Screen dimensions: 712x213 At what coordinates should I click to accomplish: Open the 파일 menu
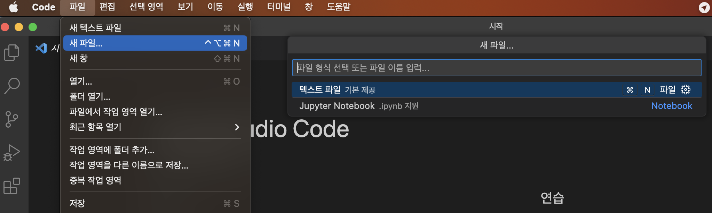77,7
